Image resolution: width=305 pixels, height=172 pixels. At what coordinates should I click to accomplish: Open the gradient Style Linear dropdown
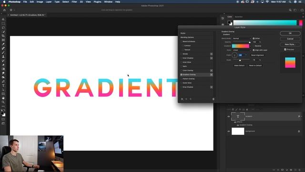pyautogui.click(x=242, y=50)
